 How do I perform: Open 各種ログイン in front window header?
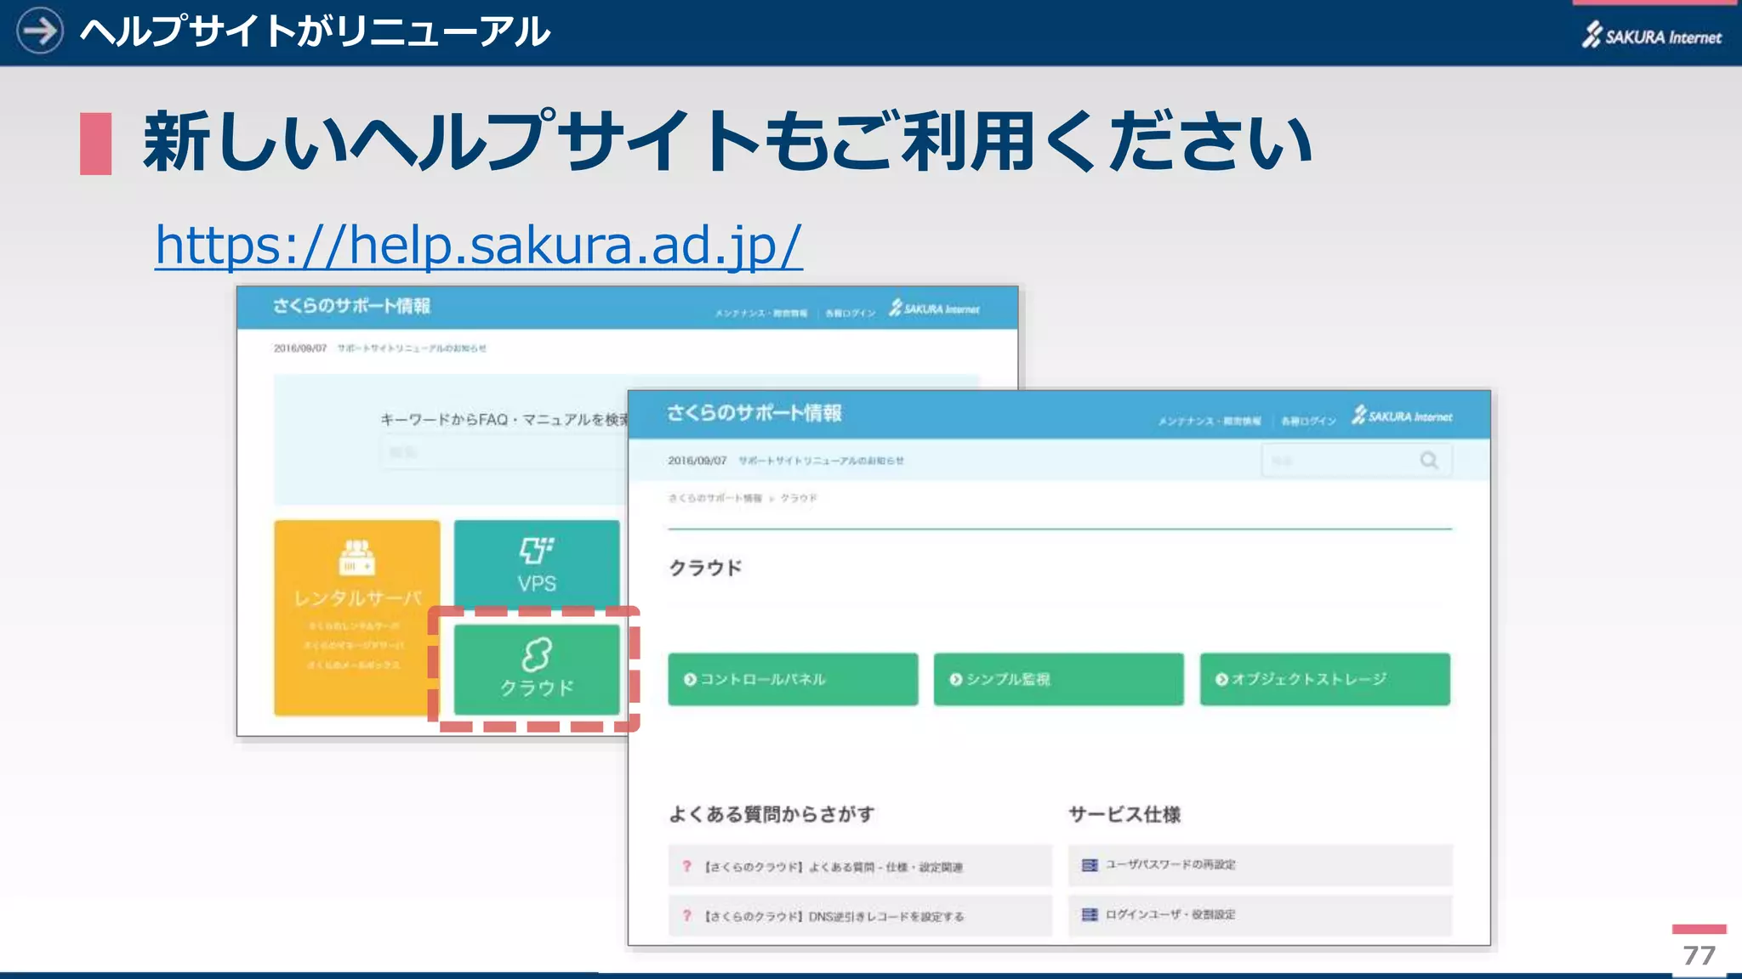point(1308,421)
